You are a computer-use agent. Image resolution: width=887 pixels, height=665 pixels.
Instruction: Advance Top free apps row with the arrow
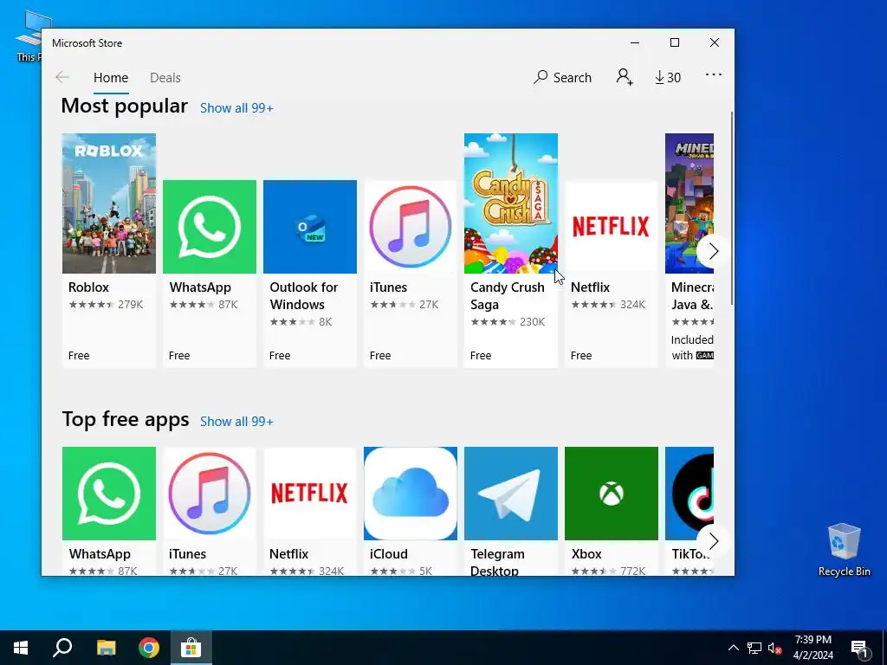tap(713, 541)
